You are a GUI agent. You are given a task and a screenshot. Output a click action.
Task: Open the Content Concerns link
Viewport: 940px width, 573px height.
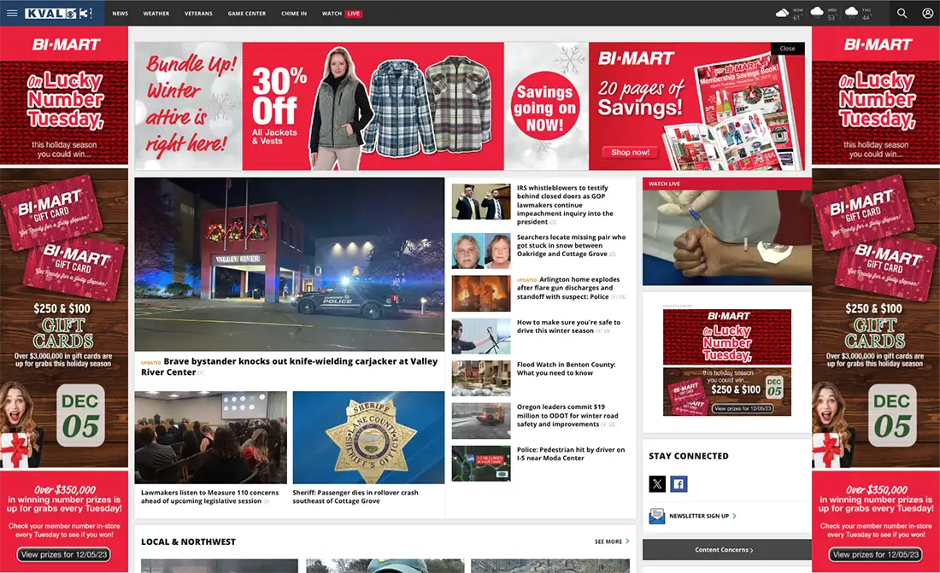(x=726, y=550)
